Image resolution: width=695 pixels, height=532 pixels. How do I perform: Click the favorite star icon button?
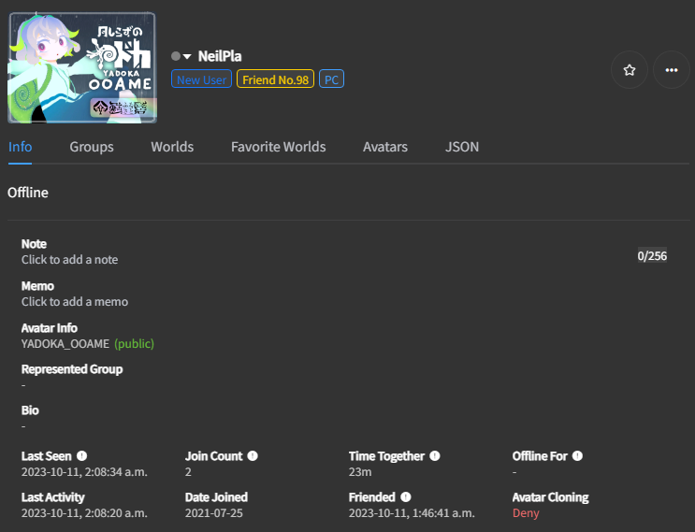point(630,70)
